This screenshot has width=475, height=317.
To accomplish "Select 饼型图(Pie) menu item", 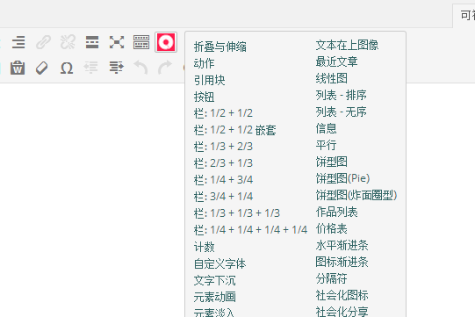I will click(342, 178).
